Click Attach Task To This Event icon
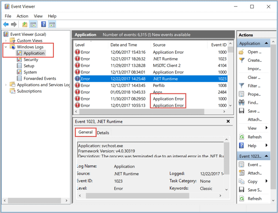The image size is (278, 213). (x=242, y=173)
